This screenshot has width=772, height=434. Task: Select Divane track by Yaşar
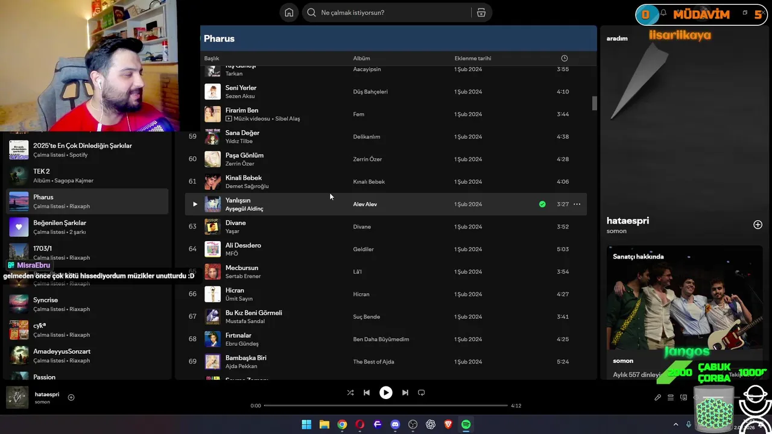pyautogui.click(x=386, y=227)
